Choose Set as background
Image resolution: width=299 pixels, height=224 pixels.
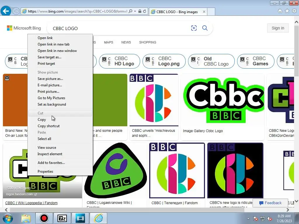coord(60,104)
